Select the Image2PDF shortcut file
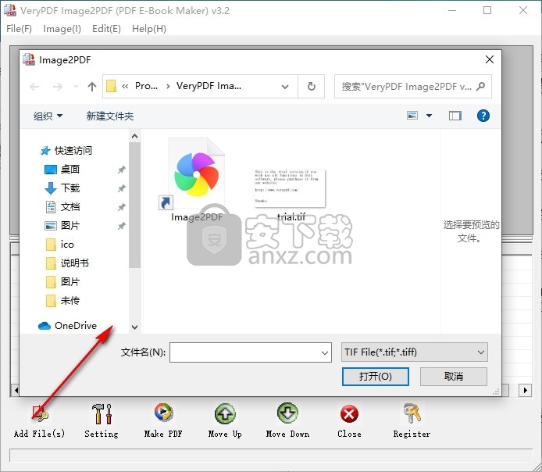Image resolution: width=542 pixels, height=472 pixels. click(197, 180)
